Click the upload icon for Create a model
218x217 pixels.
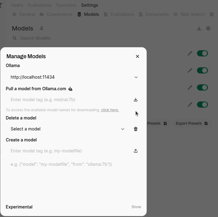136,151
